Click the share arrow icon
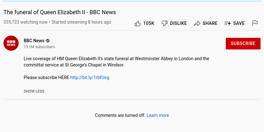This screenshot has width=264, height=132. [x=197, y=23]
